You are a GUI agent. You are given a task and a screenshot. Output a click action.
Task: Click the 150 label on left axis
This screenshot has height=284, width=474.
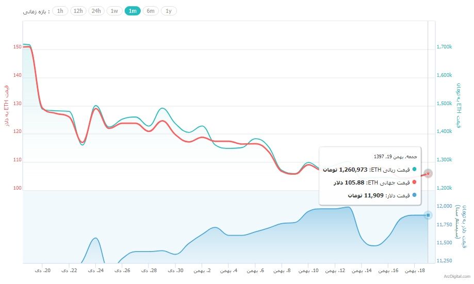18,47
